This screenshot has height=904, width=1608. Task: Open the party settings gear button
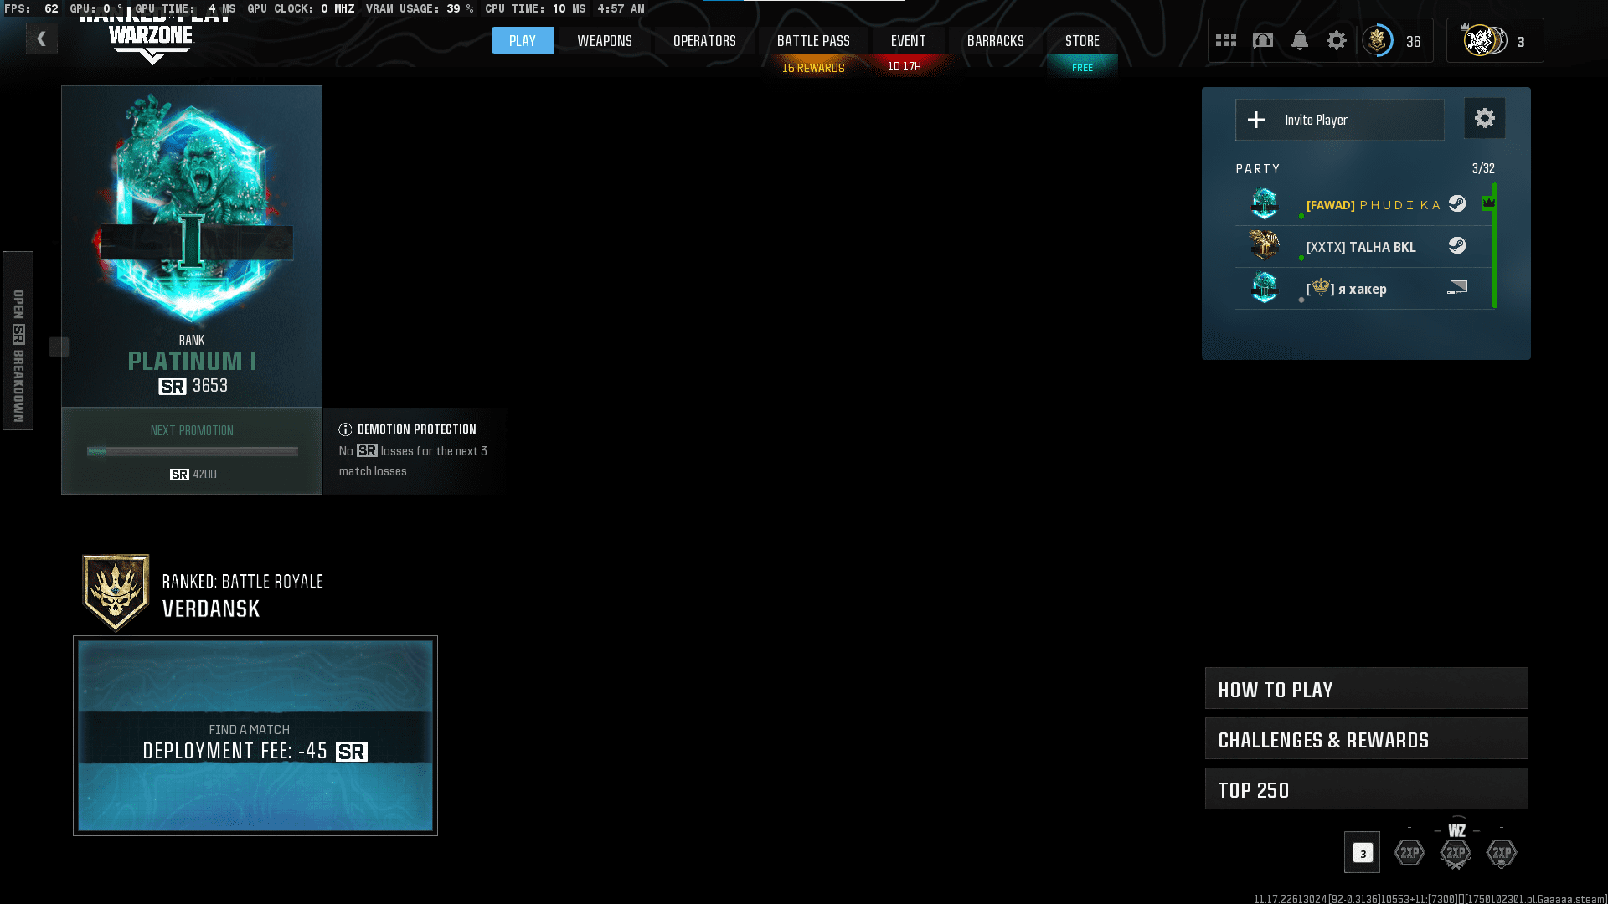[1484, 118]
